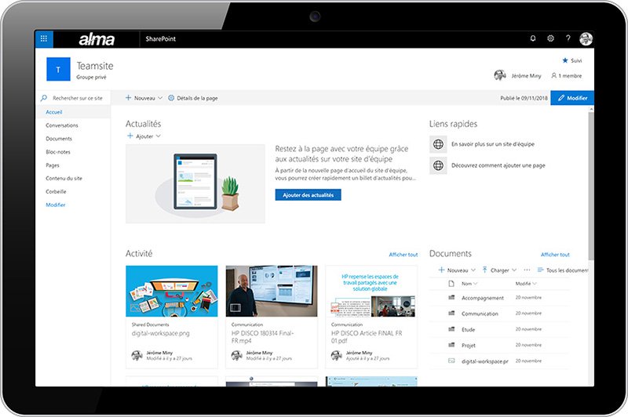This screenshot has height=417, width=628.
Task: Click the Détails de la page gear icon
Action: click(x=171, y=98)
